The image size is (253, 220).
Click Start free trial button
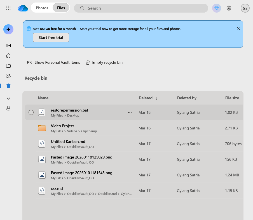[x=51, y=37]
